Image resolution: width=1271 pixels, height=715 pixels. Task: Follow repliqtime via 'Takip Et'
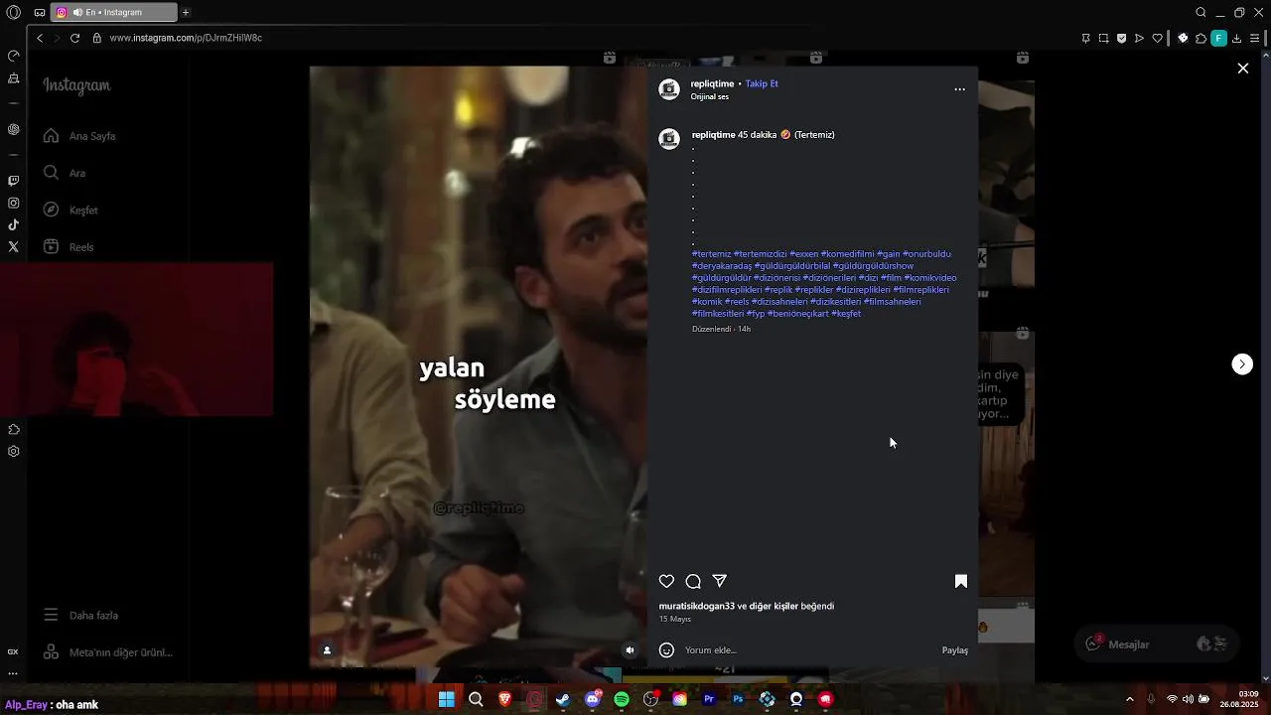pos(762,83)
